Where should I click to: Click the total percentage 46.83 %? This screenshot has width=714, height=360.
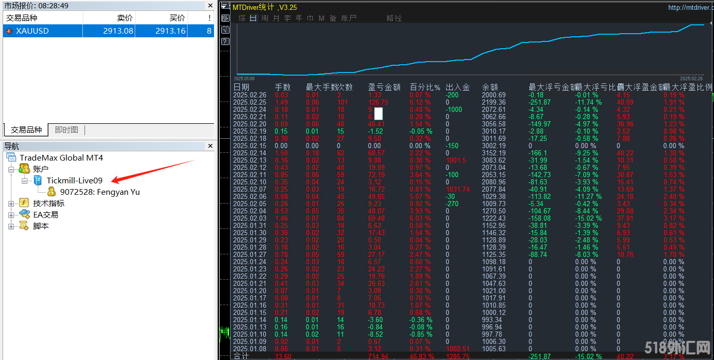click(x=421, y=356)
